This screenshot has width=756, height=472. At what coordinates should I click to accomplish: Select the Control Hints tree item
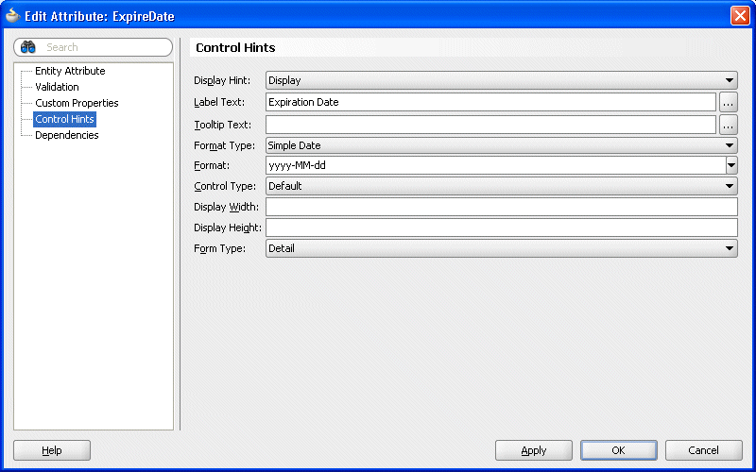click(x=64, y=119)
